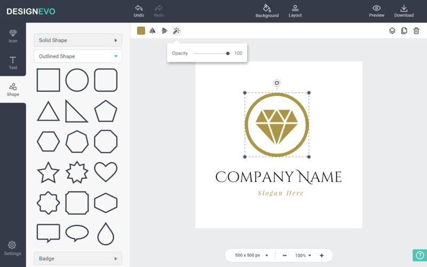
Task: Delete shape with the trash icon
Action: pyautogui.click(x=416, y=31)
